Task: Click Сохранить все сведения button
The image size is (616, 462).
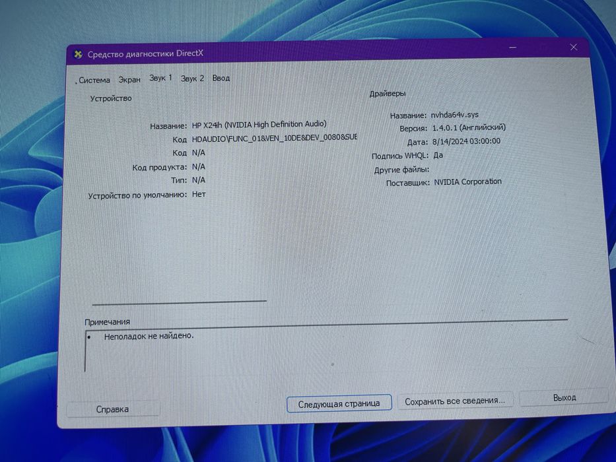Action: click(455, 401)
